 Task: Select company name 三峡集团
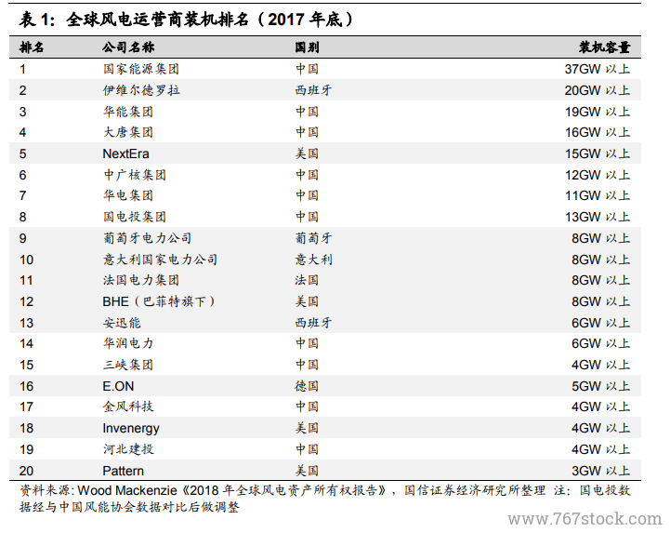click(x=128, y=365)
